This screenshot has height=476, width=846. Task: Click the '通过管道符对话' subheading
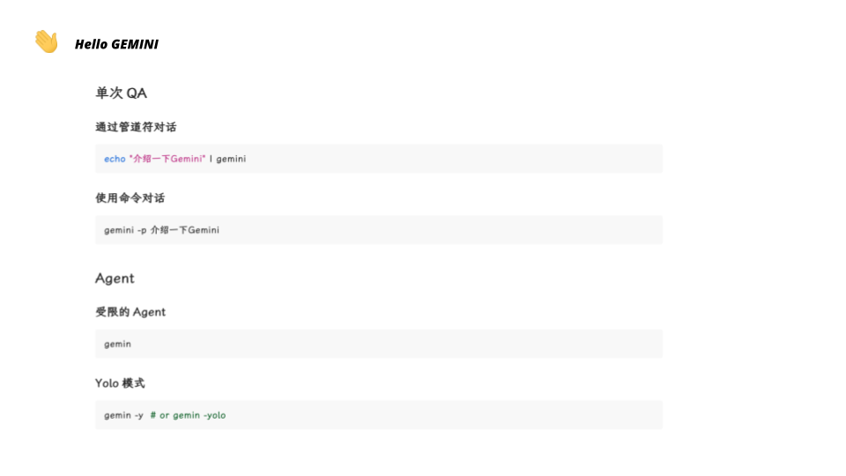click(x=136, y=127)
